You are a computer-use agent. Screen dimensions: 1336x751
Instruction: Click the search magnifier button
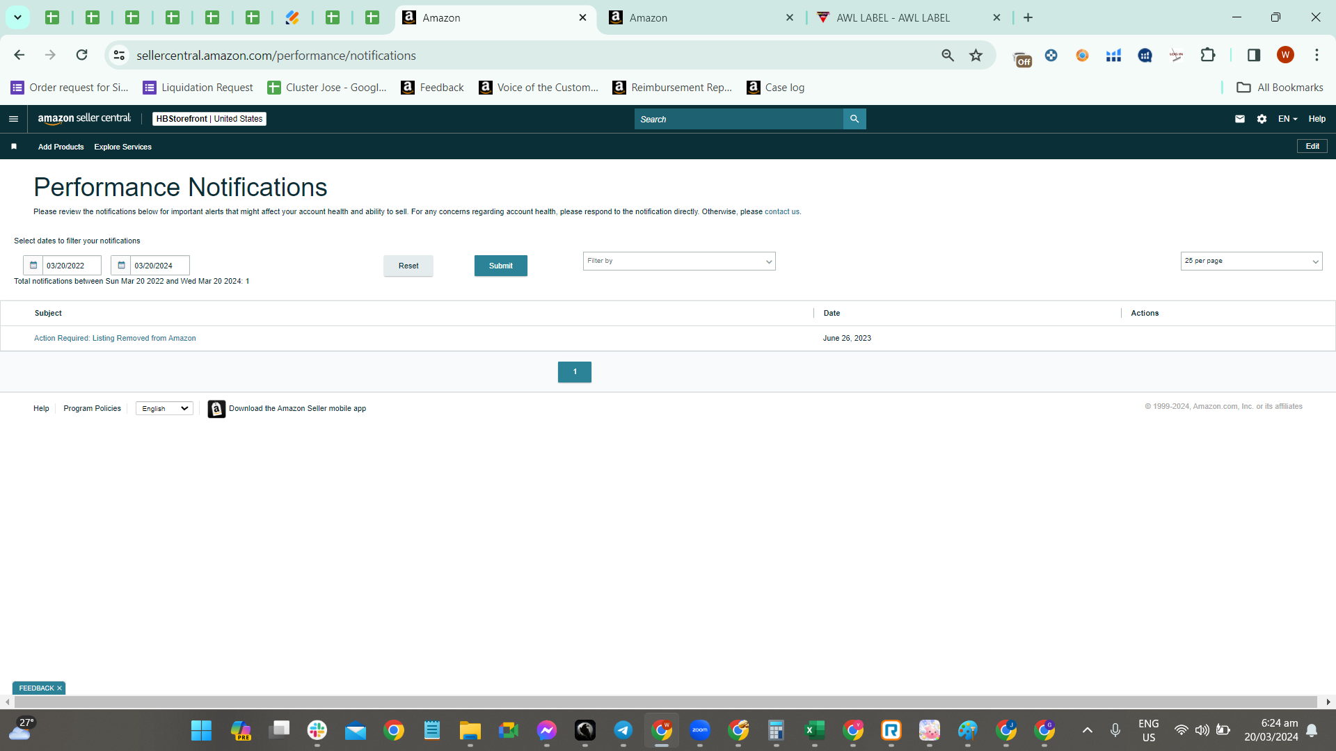pos(854,119)
